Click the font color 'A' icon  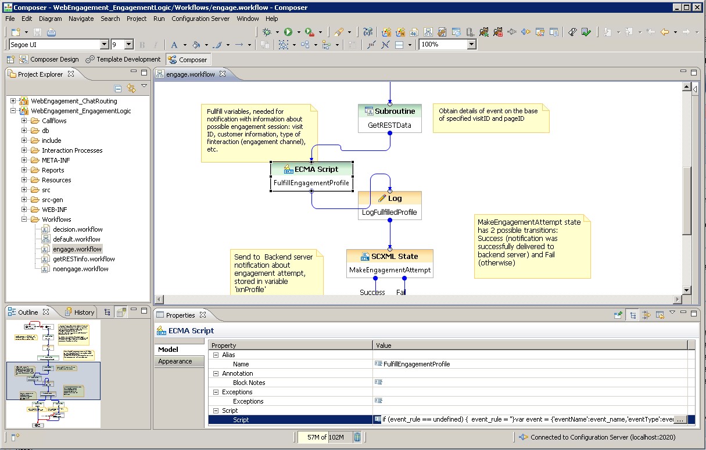tap(174, 45)
